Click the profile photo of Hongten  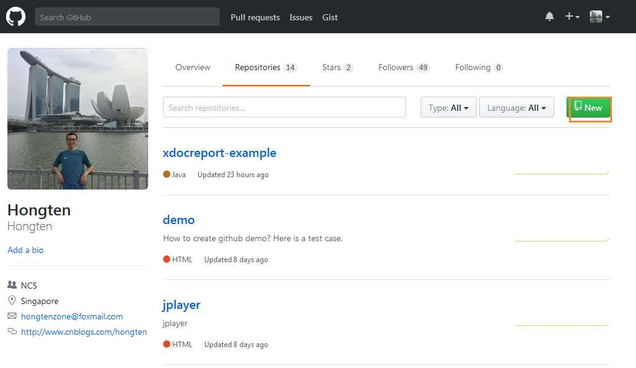pyautogui.click(x=78, y=119)
